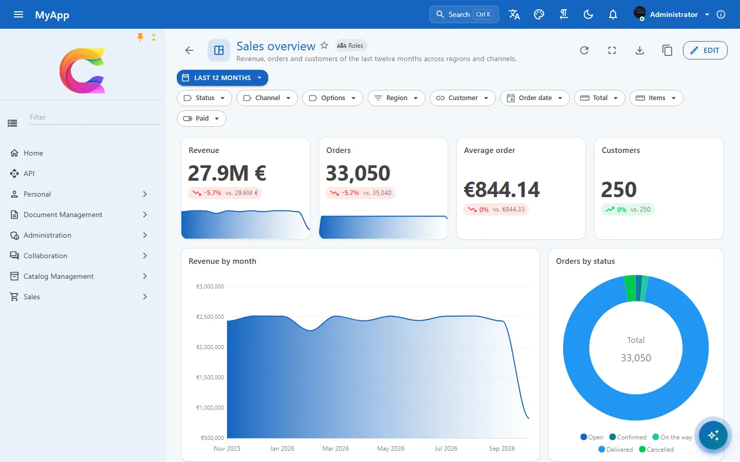Toggle Cancelled legend item
The height and width of the screenshot is (462, 740).
656,450
